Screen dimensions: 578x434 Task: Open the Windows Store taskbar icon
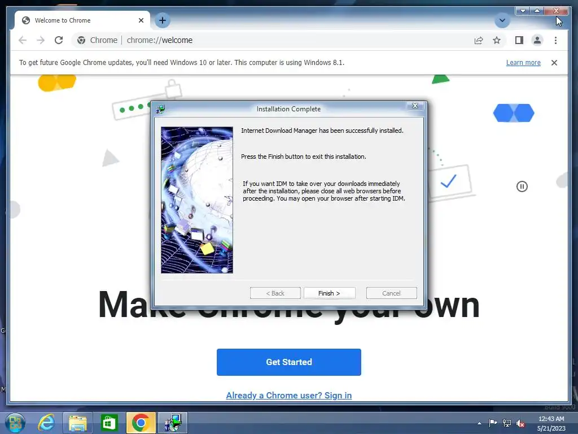pyautogui.click(x=109, y=423)
